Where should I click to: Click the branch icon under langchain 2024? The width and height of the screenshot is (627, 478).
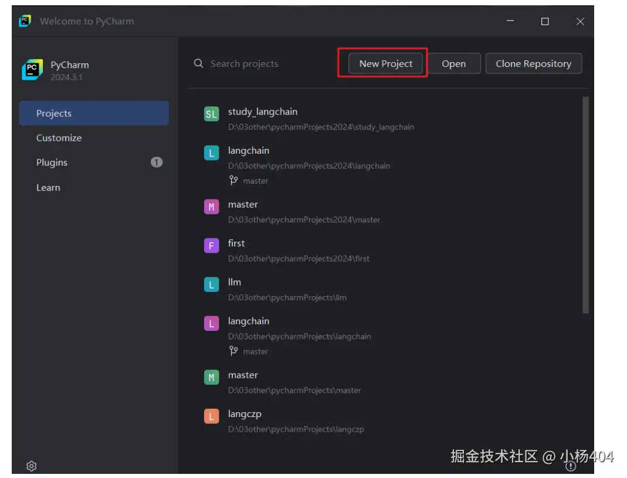click(233, 181)
